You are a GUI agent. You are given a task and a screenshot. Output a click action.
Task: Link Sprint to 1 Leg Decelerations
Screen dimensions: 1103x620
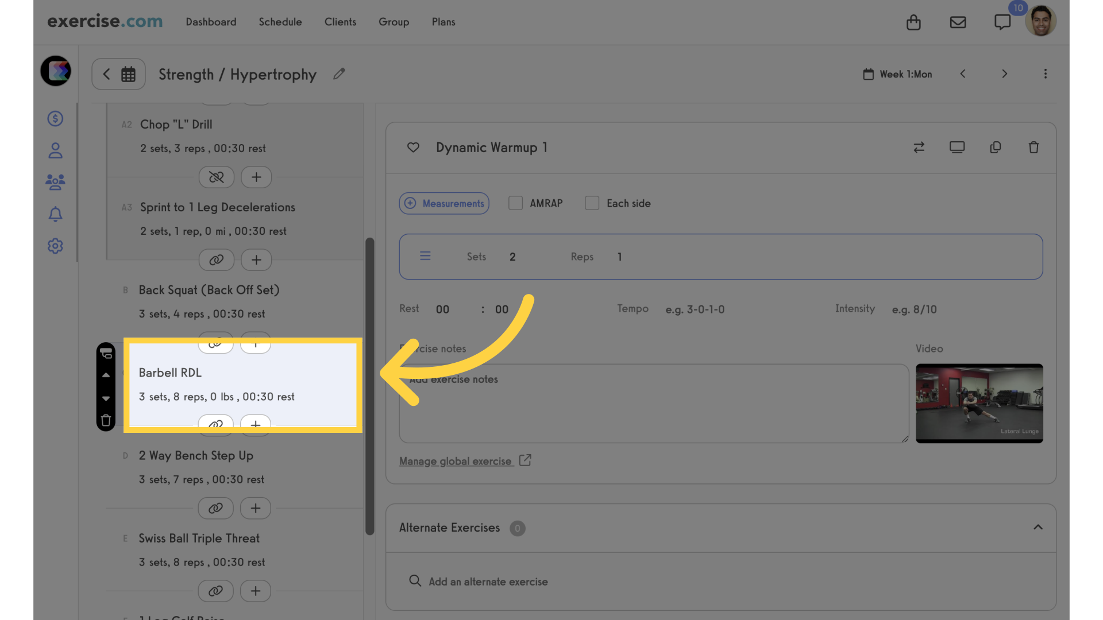[216, 260]
